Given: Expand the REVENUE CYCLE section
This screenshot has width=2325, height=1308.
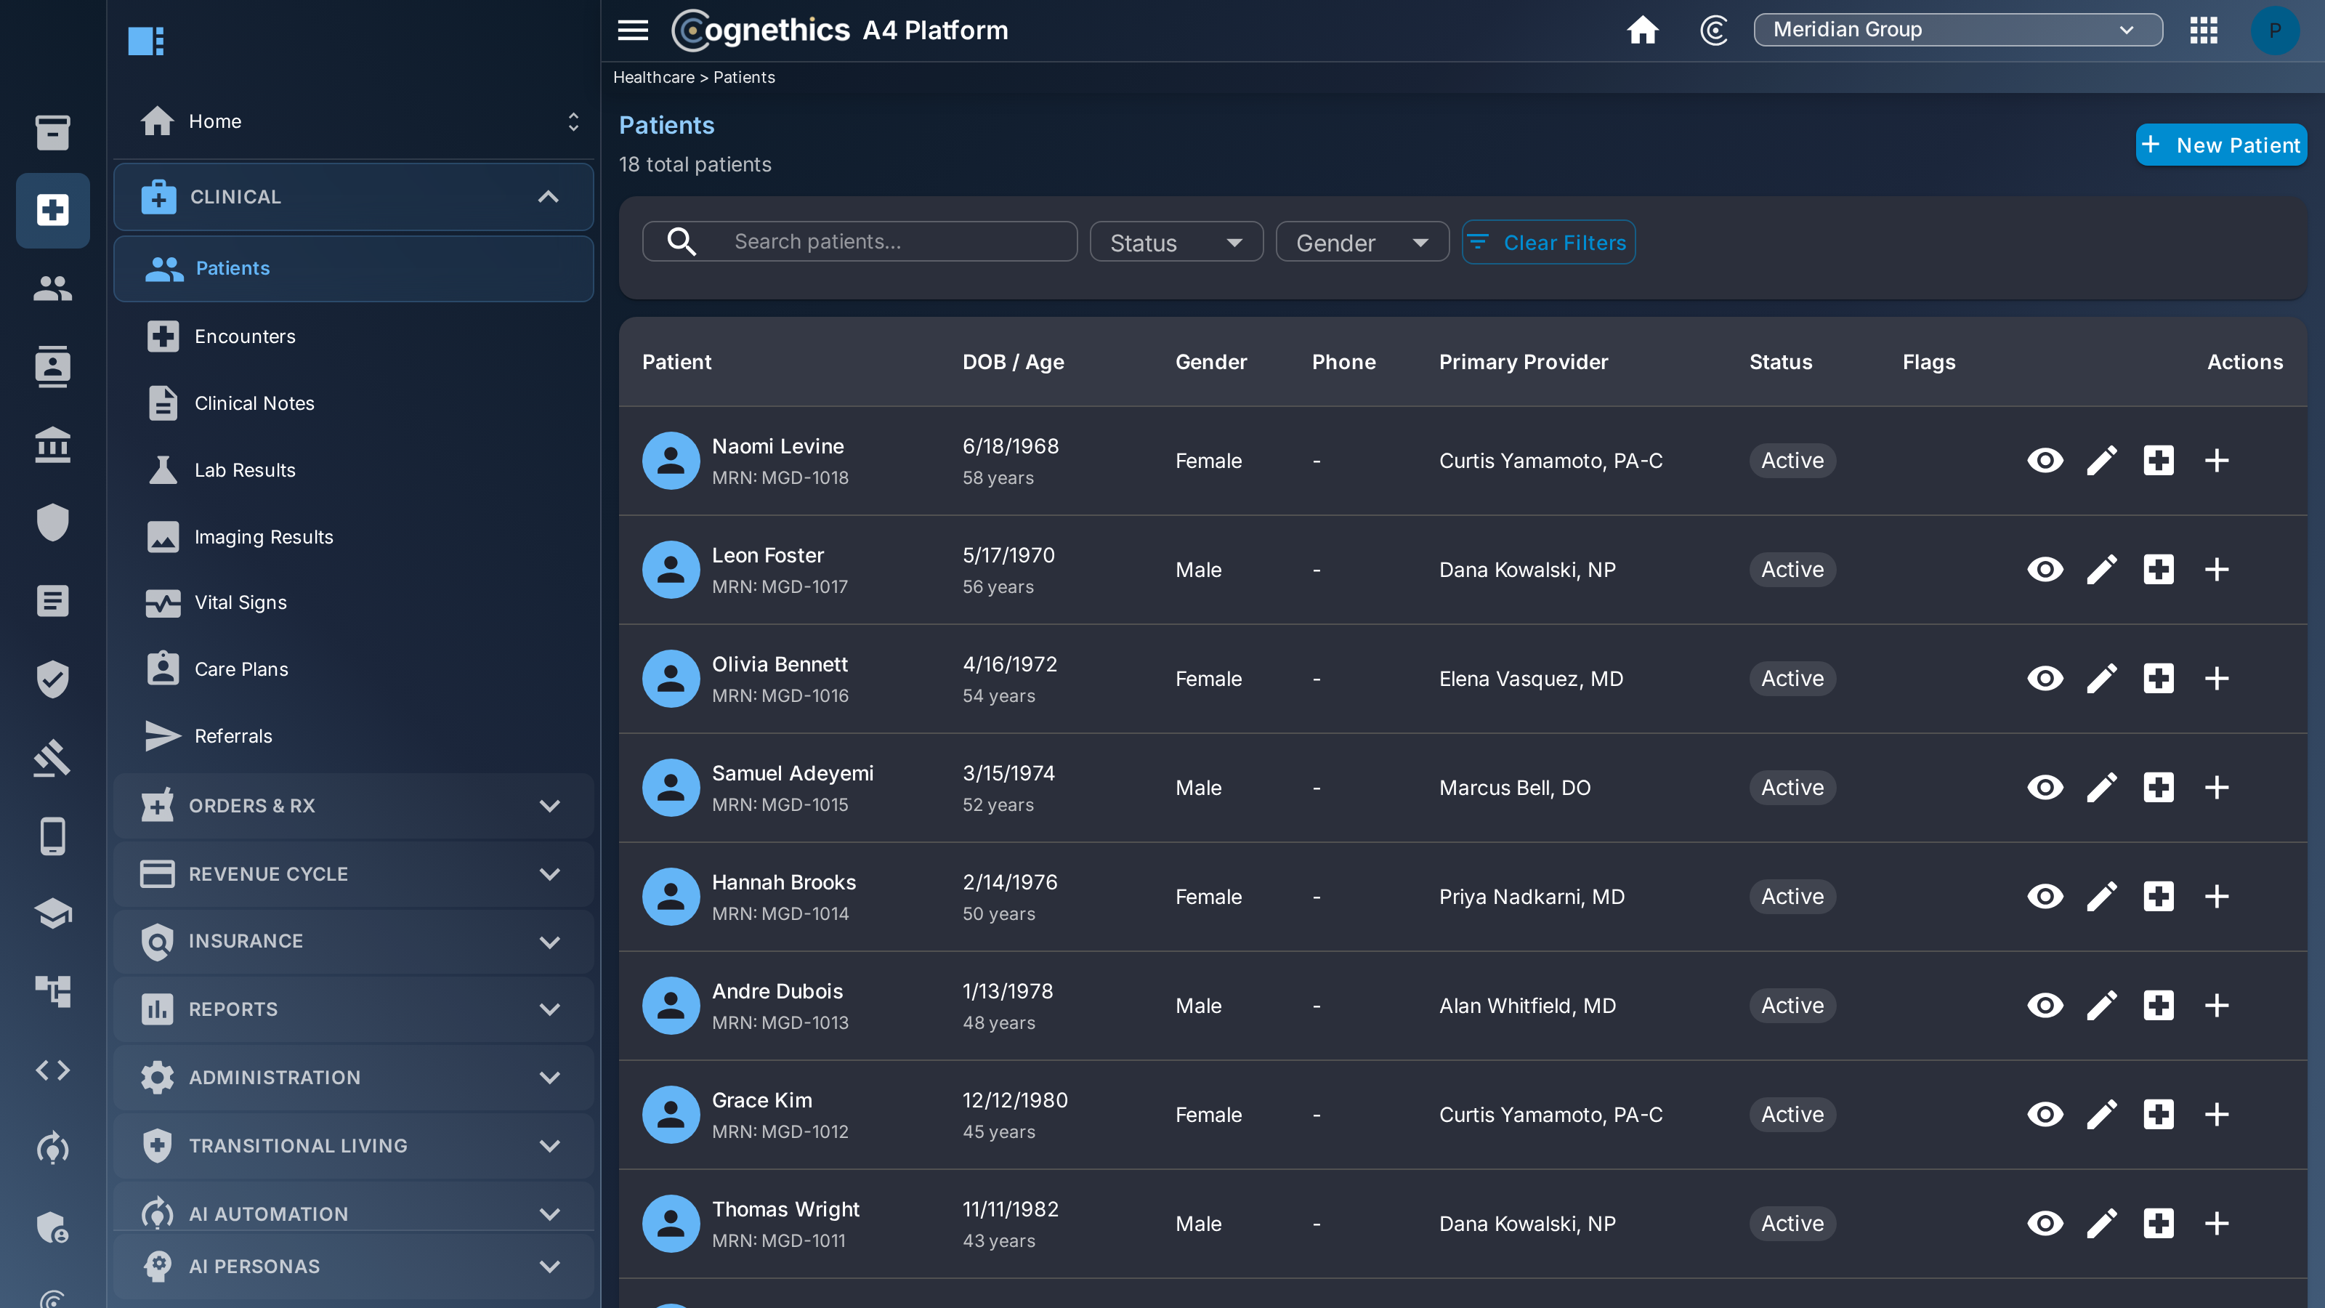Looking at the screenshot, I should click(x=353, y=873).
